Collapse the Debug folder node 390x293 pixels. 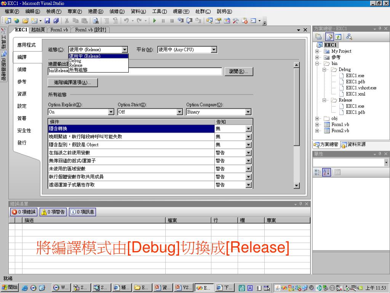coord(324,70)
